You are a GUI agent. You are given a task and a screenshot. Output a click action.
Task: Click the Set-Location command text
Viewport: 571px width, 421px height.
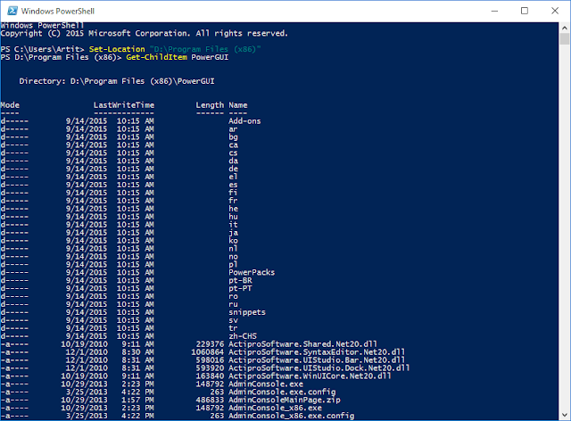pyautogui.click(x=117, y=49)
